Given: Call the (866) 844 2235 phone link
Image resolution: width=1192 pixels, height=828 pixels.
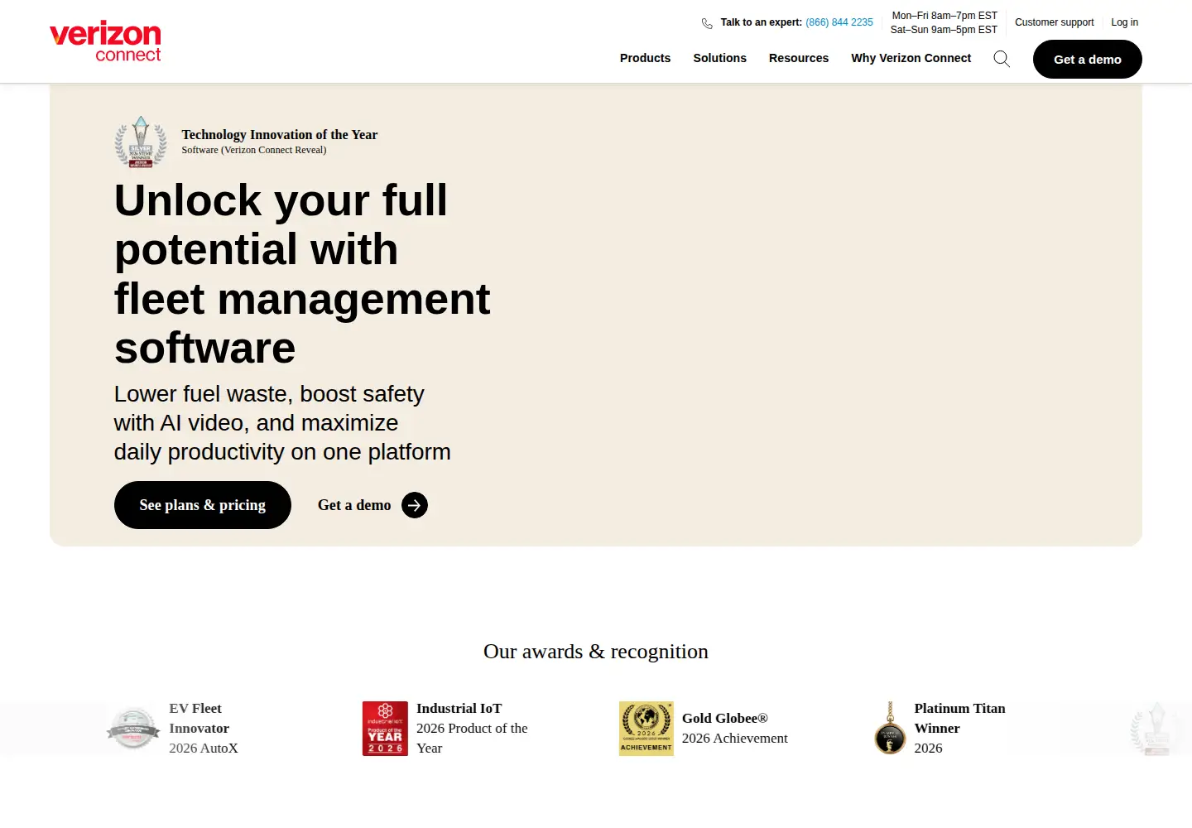Looking at the screenshot, I should pyautogui.click(x=839, y=22).
